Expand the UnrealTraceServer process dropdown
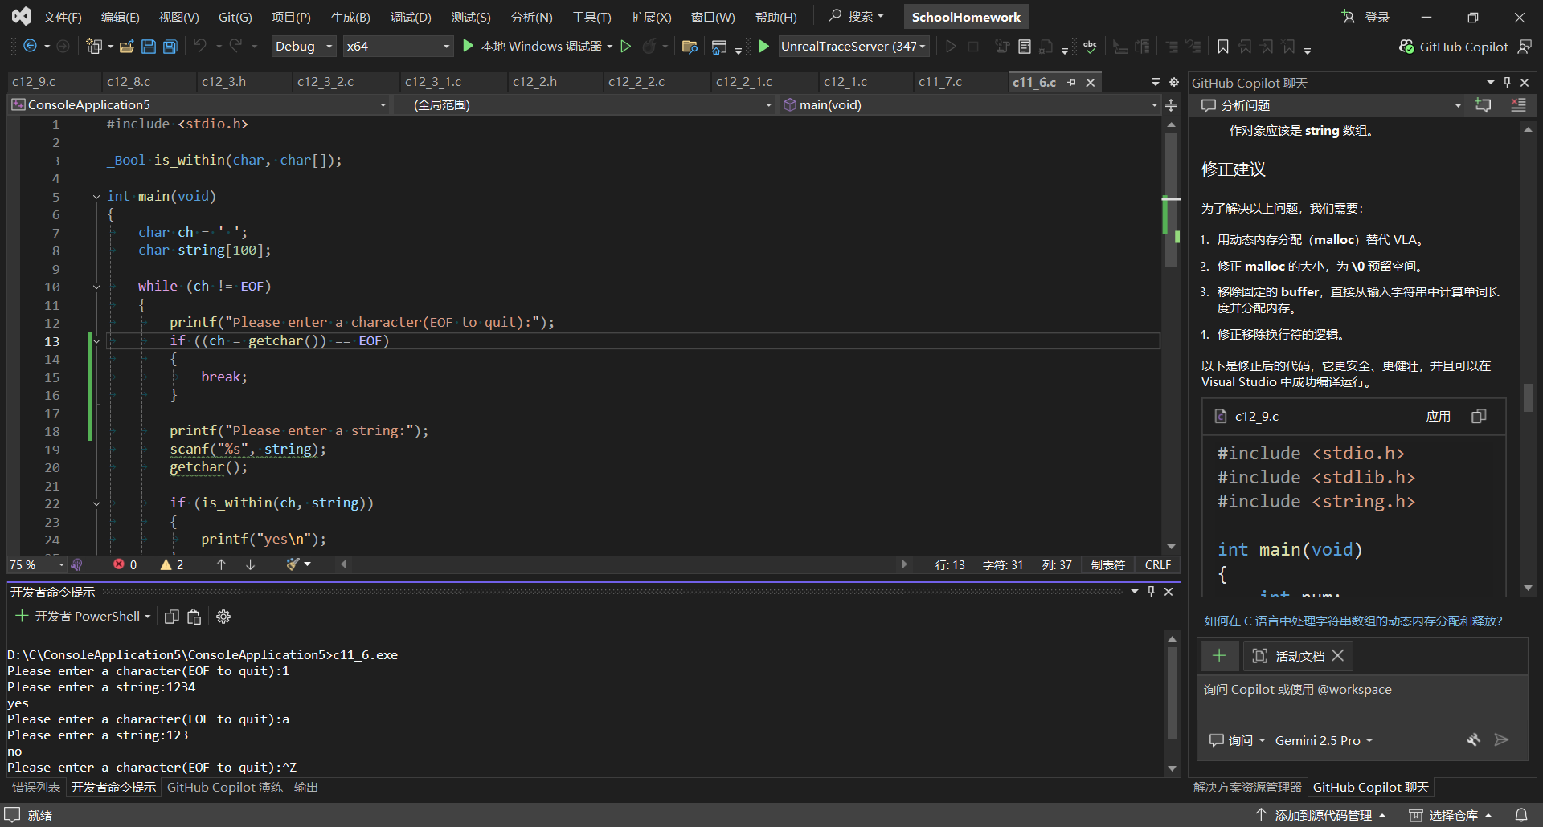This screenshot has width=1543, height=827. click(923, 47)
